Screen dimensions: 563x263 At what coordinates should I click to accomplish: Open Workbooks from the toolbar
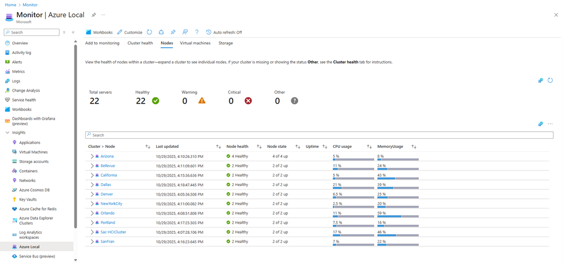99,32
